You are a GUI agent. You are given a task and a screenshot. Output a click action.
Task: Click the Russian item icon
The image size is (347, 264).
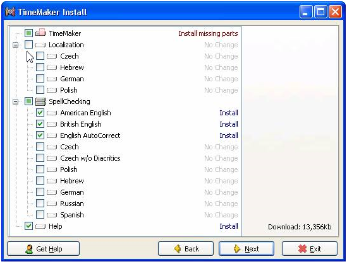pos(52,204)
